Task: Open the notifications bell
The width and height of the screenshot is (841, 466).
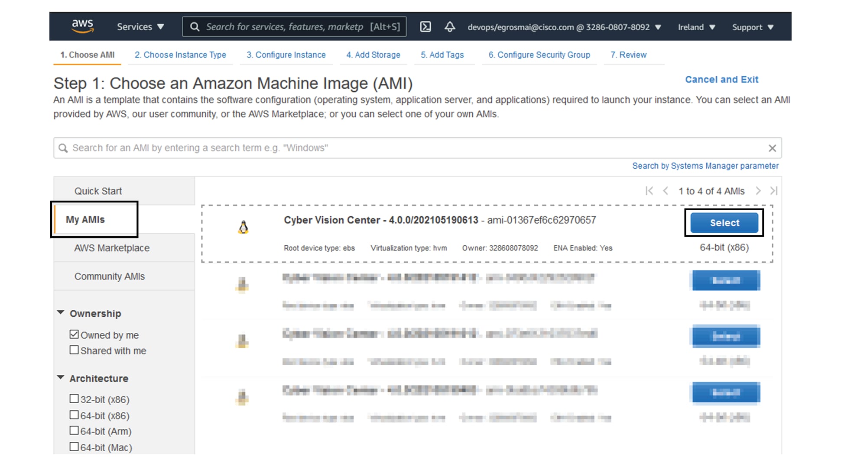Action: (x=450, y=27)
